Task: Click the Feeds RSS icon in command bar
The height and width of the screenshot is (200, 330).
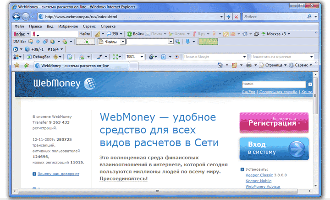Action: [x=234, y=65]
